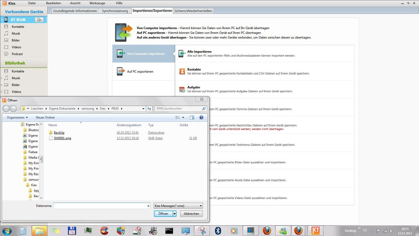Choose 'Alle importieren' entry
This screenshot has width=419, height=236.
click(x=264, y=53)
